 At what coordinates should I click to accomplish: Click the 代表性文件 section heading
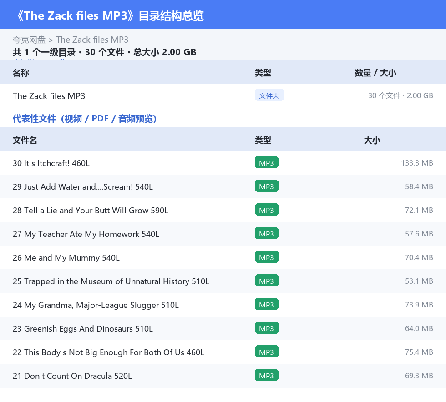pyautogui.click(x=85, y=119)
